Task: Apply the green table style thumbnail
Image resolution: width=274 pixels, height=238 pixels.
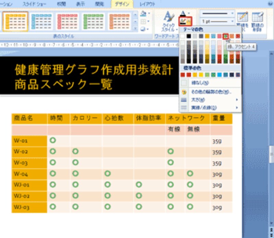Action: pyautogui.click(x=93, y=22)
